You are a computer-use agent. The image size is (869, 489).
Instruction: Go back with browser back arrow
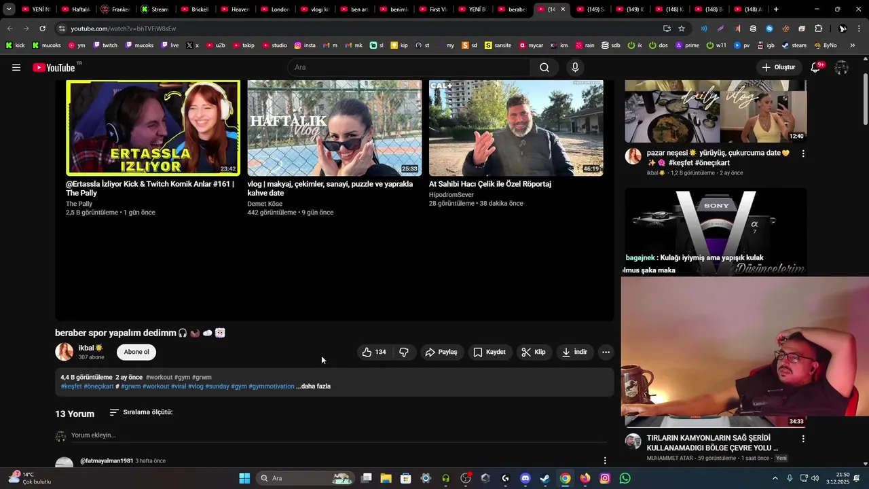coord(10,29)
